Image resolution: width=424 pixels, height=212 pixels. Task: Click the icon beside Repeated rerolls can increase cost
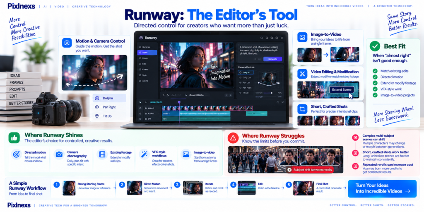pyautogui.click(x=355, y=166)
